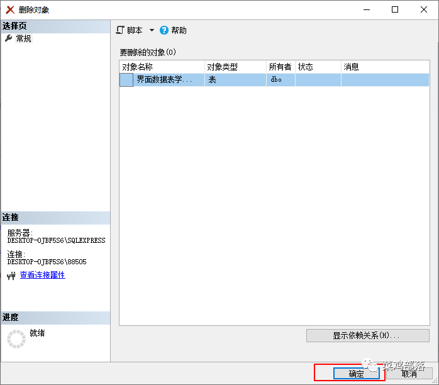Click the 消息 column header

tap(386, 67)
